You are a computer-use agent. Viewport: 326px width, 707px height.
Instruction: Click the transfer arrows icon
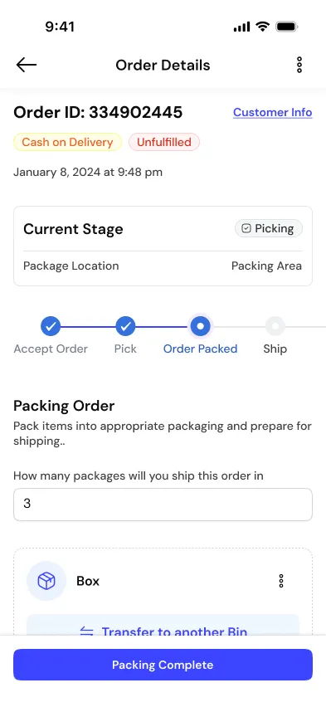pos(86,631)
